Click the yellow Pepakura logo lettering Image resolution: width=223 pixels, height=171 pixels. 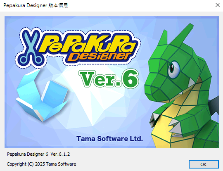[x=87, y=43]
